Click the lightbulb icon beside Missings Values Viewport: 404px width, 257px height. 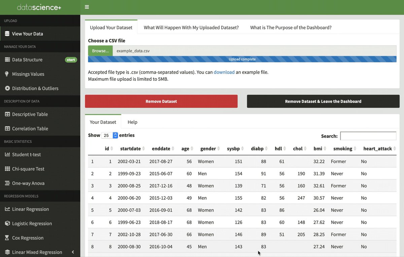coord(7,74)
